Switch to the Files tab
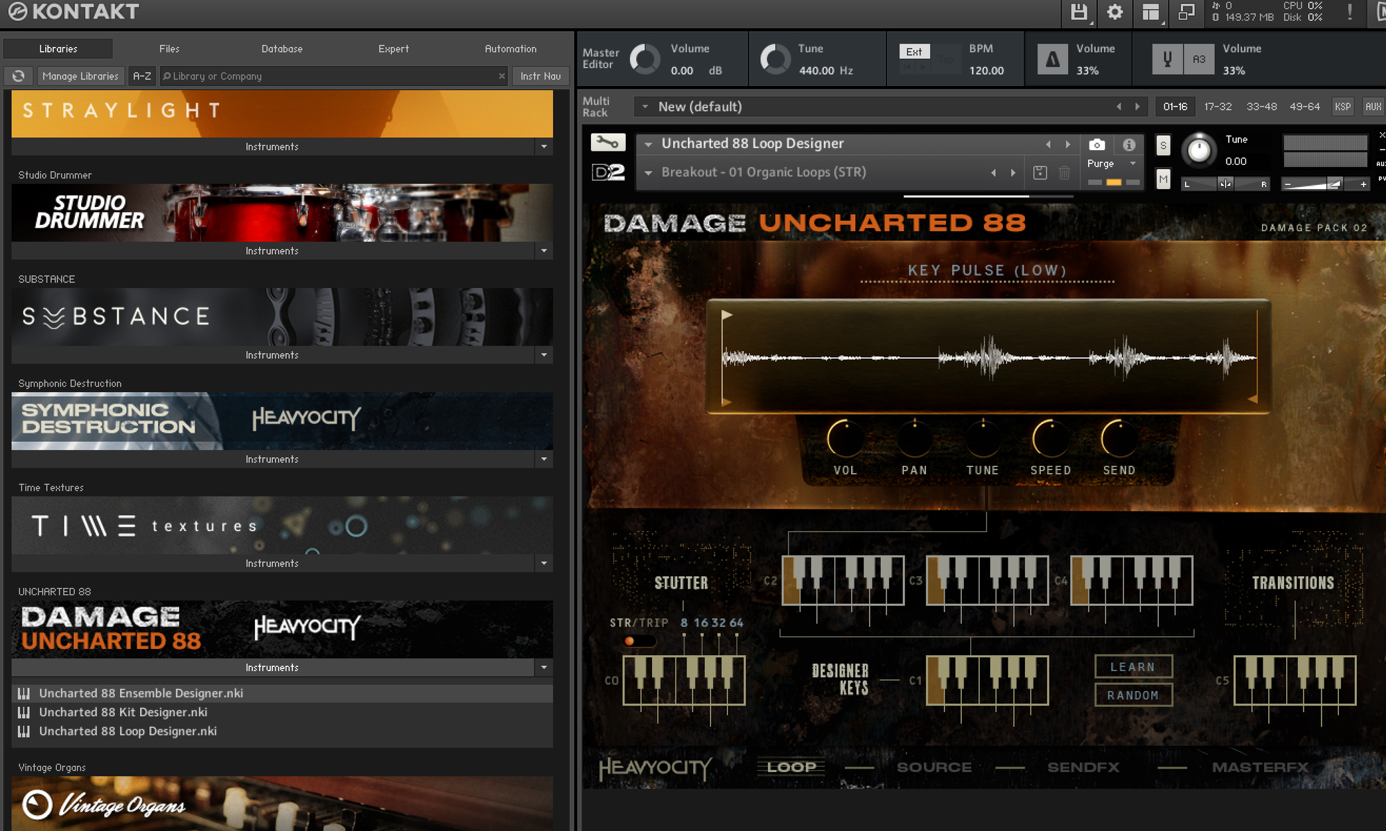1386x831 pixels. pos(169,48)
